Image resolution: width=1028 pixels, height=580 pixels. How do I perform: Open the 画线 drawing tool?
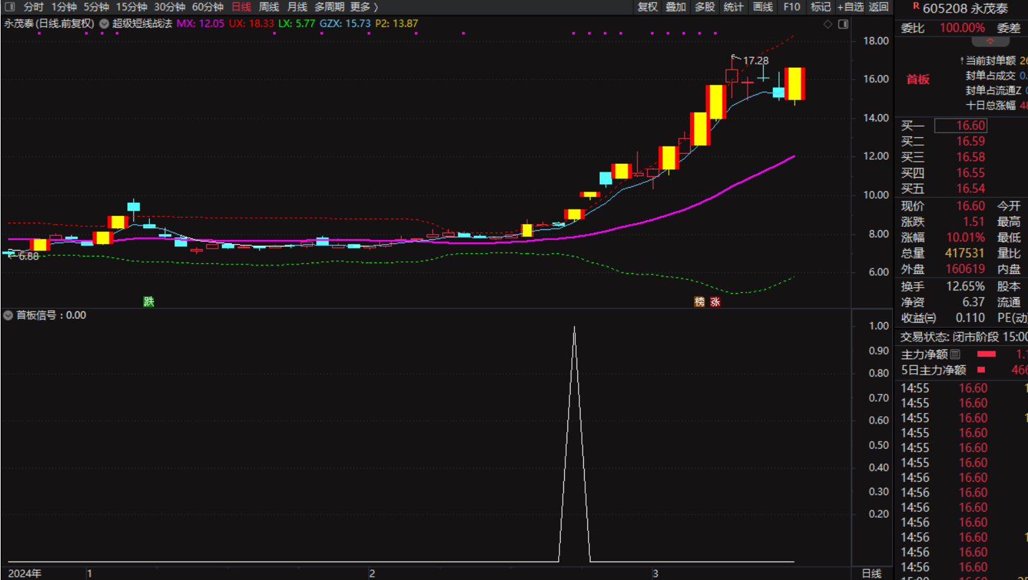(x=763, y=7)
